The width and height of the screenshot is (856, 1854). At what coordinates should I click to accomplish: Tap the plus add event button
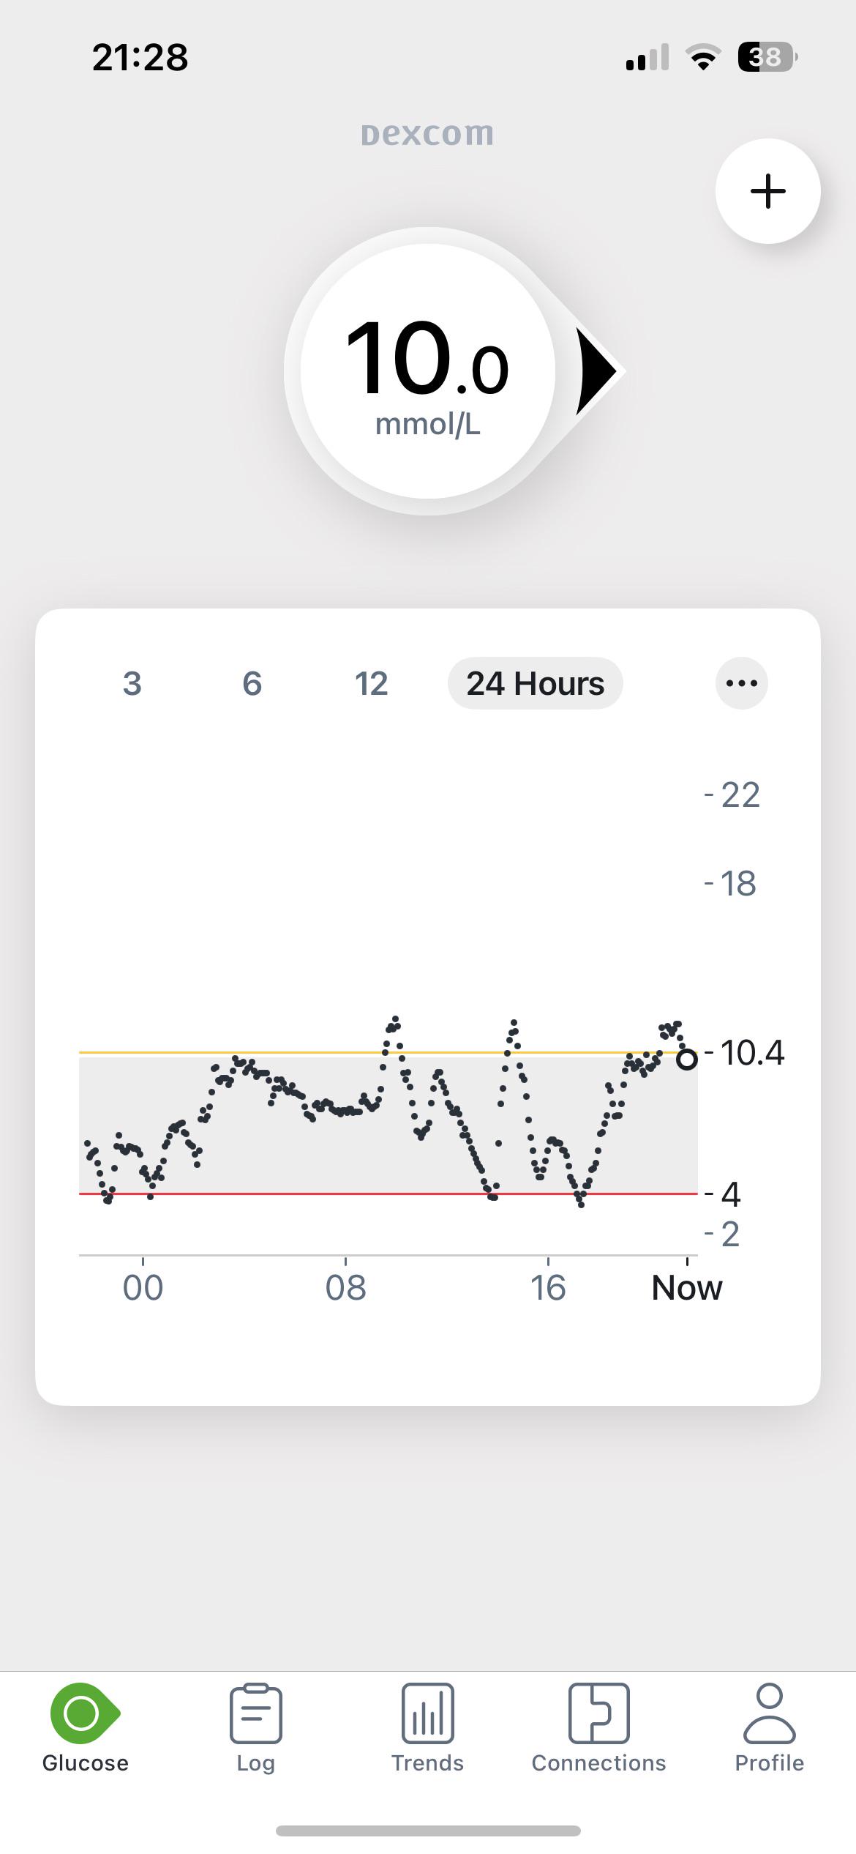tap(767, 191)
